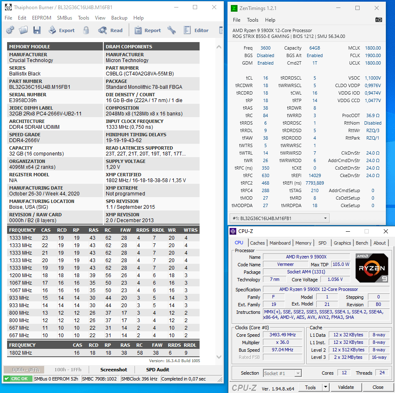Click the gear settings icon in Thaiphoon Burner toolbar
395x393 pixels.
pyautogui.click(x=10, y=30)
